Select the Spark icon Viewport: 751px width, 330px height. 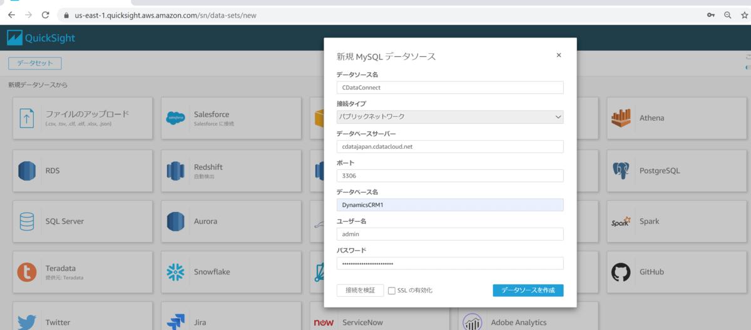pos(621,221)
